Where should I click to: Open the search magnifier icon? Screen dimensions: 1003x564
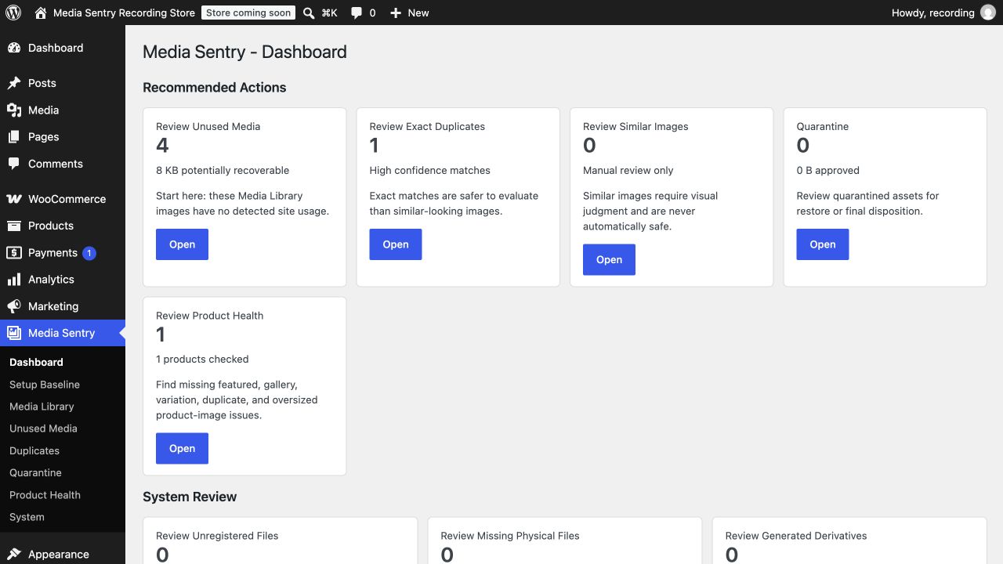pos(309,13)
